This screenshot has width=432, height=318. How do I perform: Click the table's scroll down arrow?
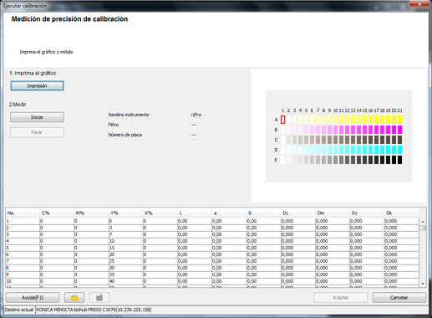423,284
